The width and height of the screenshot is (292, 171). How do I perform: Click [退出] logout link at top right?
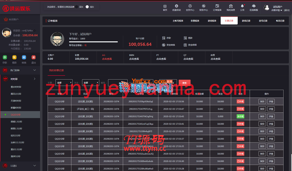(287, 10)
